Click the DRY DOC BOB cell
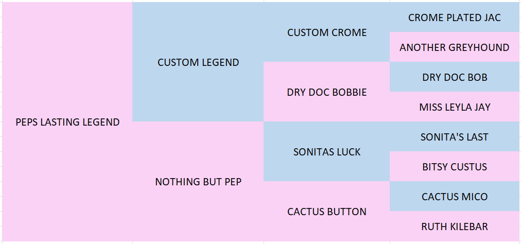Viewport: 521px width, 244px height. [455, 77]
